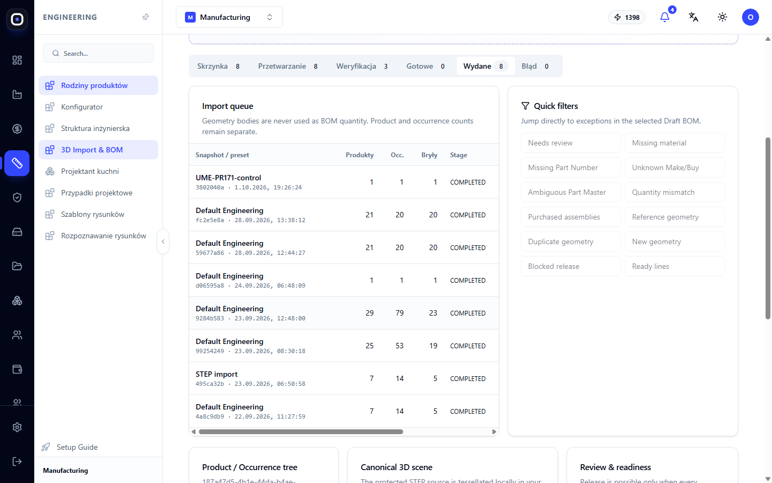Click the language translate icon
The height and width of the screenshot is (483, 772).
click(694, 17)
